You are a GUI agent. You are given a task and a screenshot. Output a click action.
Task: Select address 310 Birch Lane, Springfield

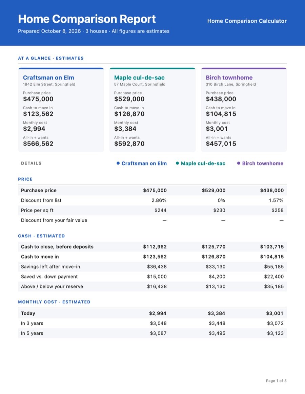[231, 84]
